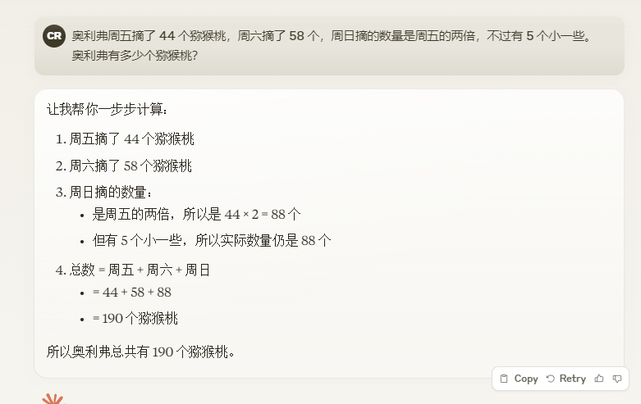Click the intro line 让我帮你一步步计算
Viewport: 641px width, 404px height.
coord(107,109)
